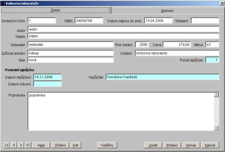Open the Filtr dialog
Viewport: 225px width, 152px height.
(x=75, y=145)
